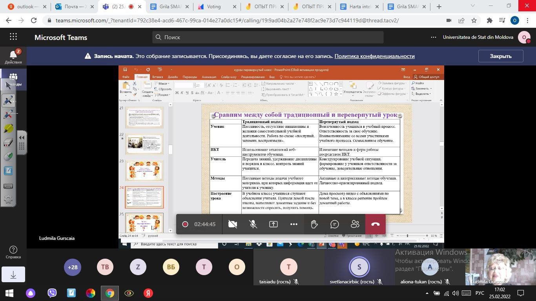Open the Политика конфиденциальности link
The image size is (536, 301).
pos(374,56)
